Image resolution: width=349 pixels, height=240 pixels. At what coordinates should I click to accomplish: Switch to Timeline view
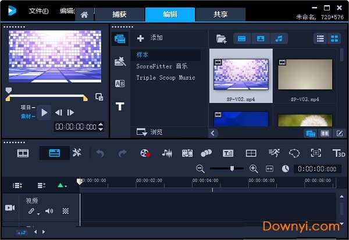pyautogui.click(x=55, y=153)
